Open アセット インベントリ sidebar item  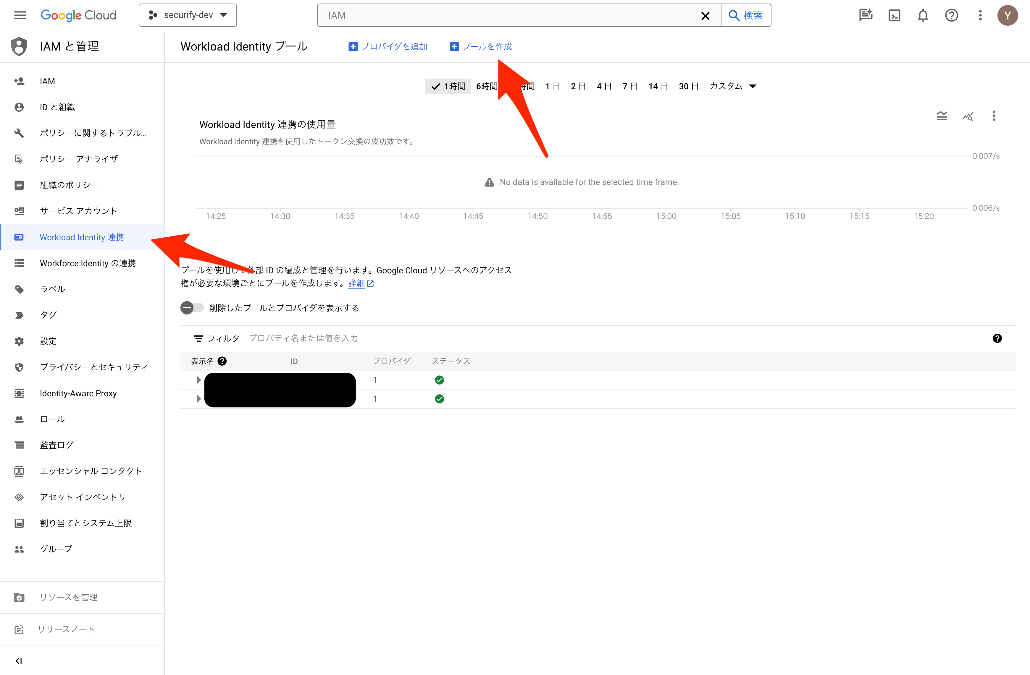[x=82, y=497]
